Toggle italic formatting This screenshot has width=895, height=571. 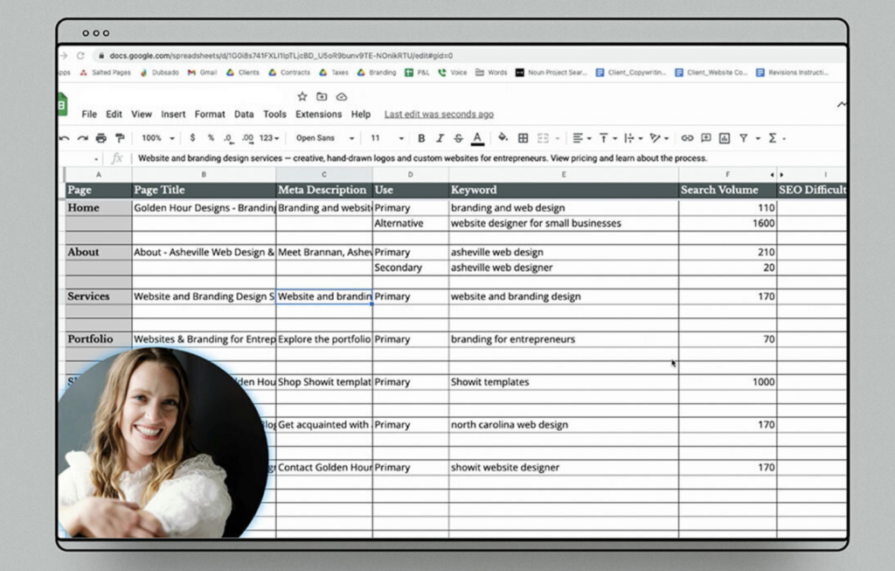pyautogui.click(x=440, y=138)
